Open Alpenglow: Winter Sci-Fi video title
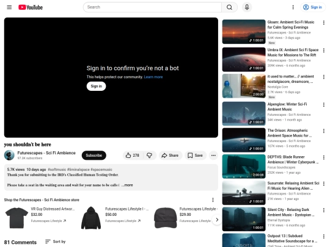Image resolution: width=330 pixels, height=247 pixels. (x=287, y=107)
